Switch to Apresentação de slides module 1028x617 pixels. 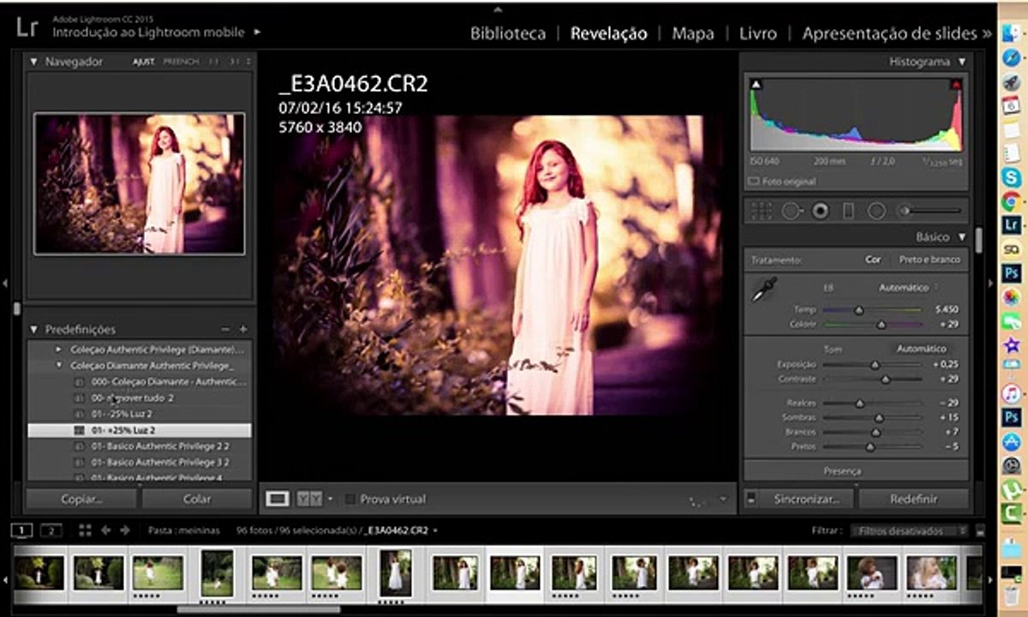click(889, 33)
